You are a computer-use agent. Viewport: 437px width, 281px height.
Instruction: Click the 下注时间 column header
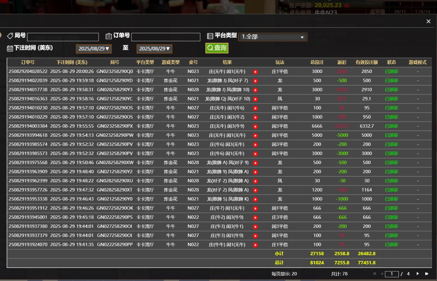click(x=72, y=62)
